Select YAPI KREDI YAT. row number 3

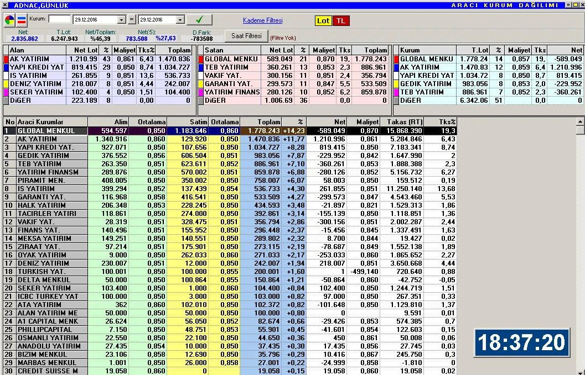(x=230, y=147)
